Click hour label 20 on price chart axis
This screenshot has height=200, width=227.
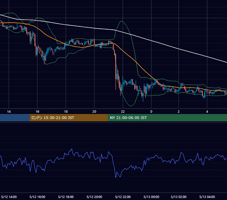click(94, 111)
